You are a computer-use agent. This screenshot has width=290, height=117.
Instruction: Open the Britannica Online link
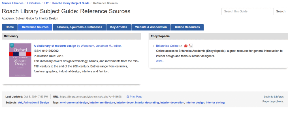(167, 46)
